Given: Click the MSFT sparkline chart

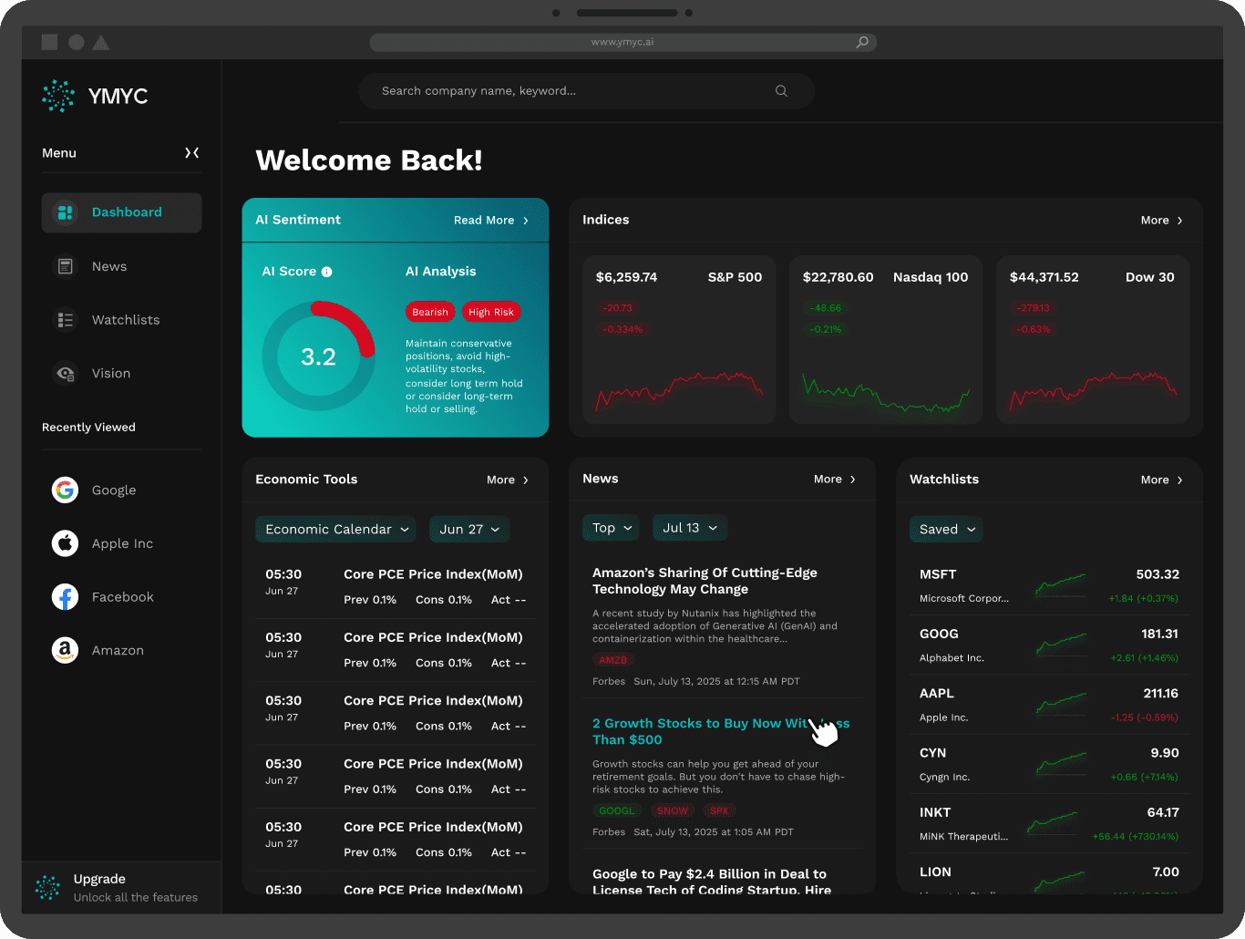Looking at the screenshot, I should pyautogui.click(x=1061, y=584).
